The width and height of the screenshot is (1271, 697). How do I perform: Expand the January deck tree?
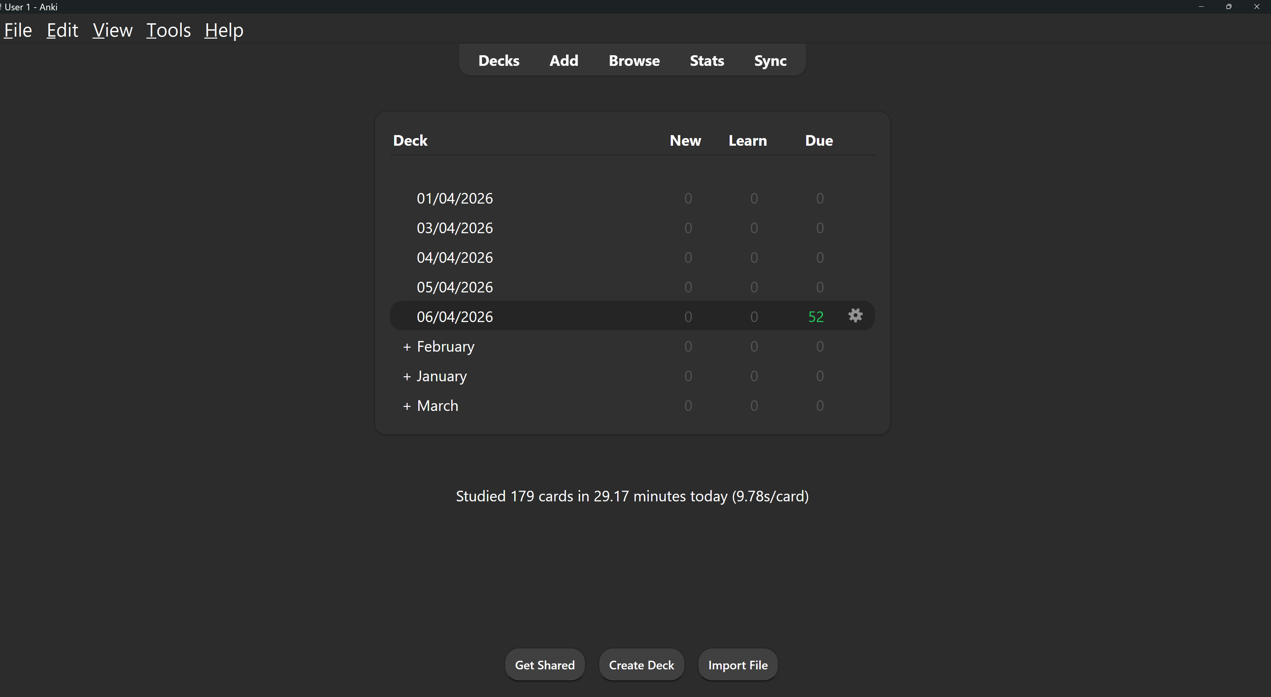point(407,376)
